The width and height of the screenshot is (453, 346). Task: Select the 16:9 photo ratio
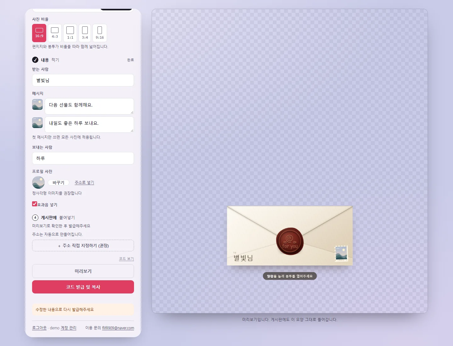click(39, 33)
